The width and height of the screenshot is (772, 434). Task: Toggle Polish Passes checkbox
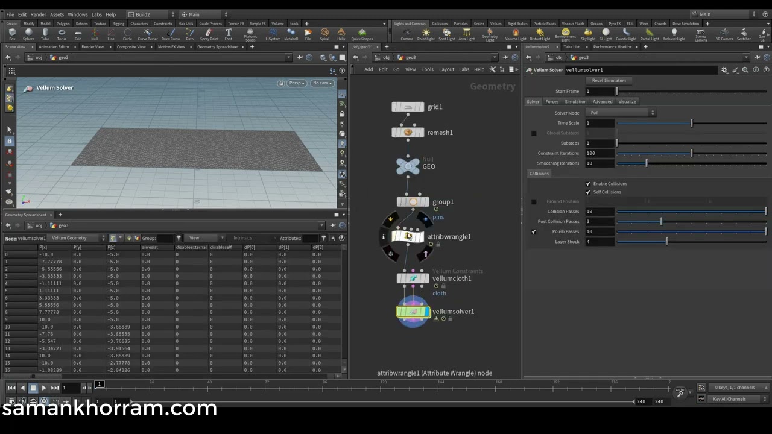click(533, 231)
